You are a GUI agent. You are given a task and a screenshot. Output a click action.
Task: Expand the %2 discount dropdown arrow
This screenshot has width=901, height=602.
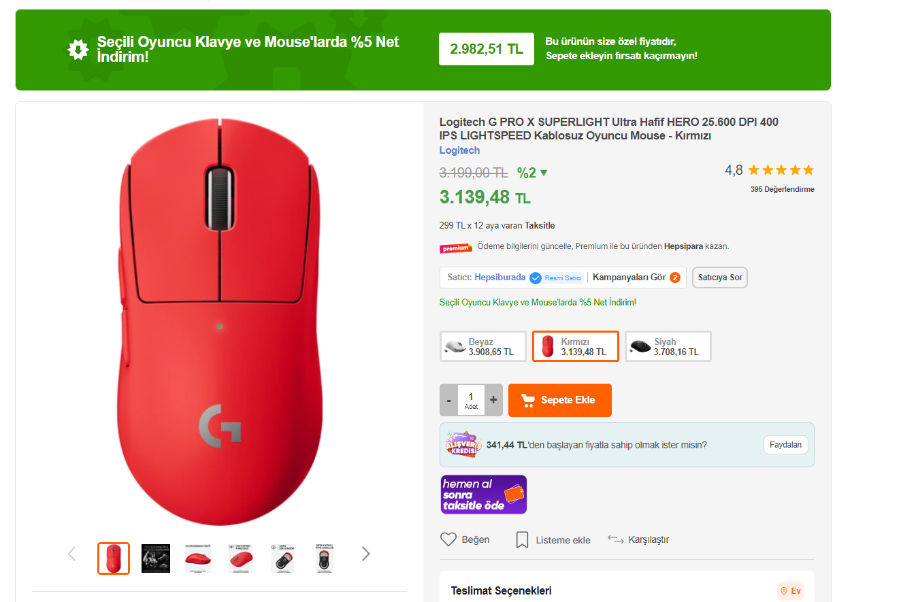point(543,173)
